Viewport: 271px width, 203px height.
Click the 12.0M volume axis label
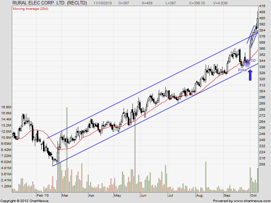pos(6,132)
